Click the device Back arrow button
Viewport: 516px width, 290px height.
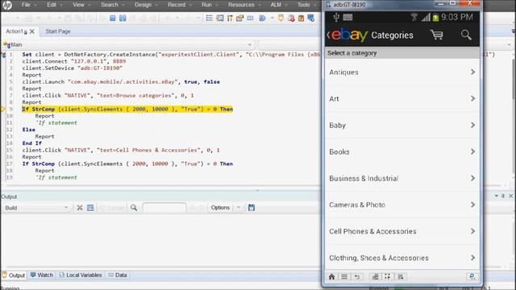[x=357, y=276]
